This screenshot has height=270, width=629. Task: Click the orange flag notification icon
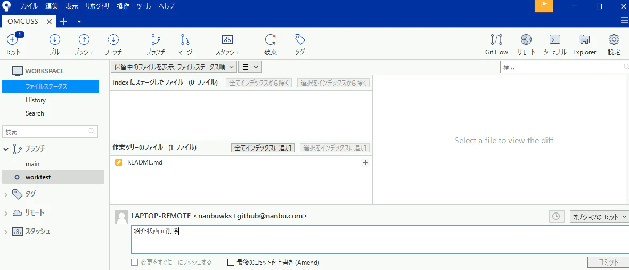[x=544, y=6]
